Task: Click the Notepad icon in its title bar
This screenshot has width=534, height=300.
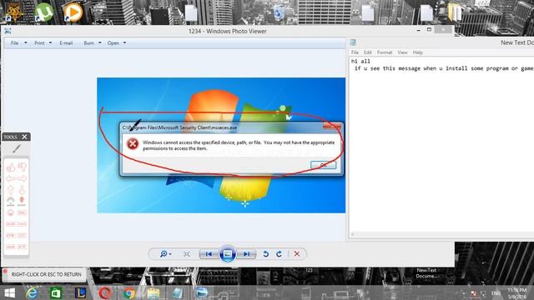Action: click(353, 42)
